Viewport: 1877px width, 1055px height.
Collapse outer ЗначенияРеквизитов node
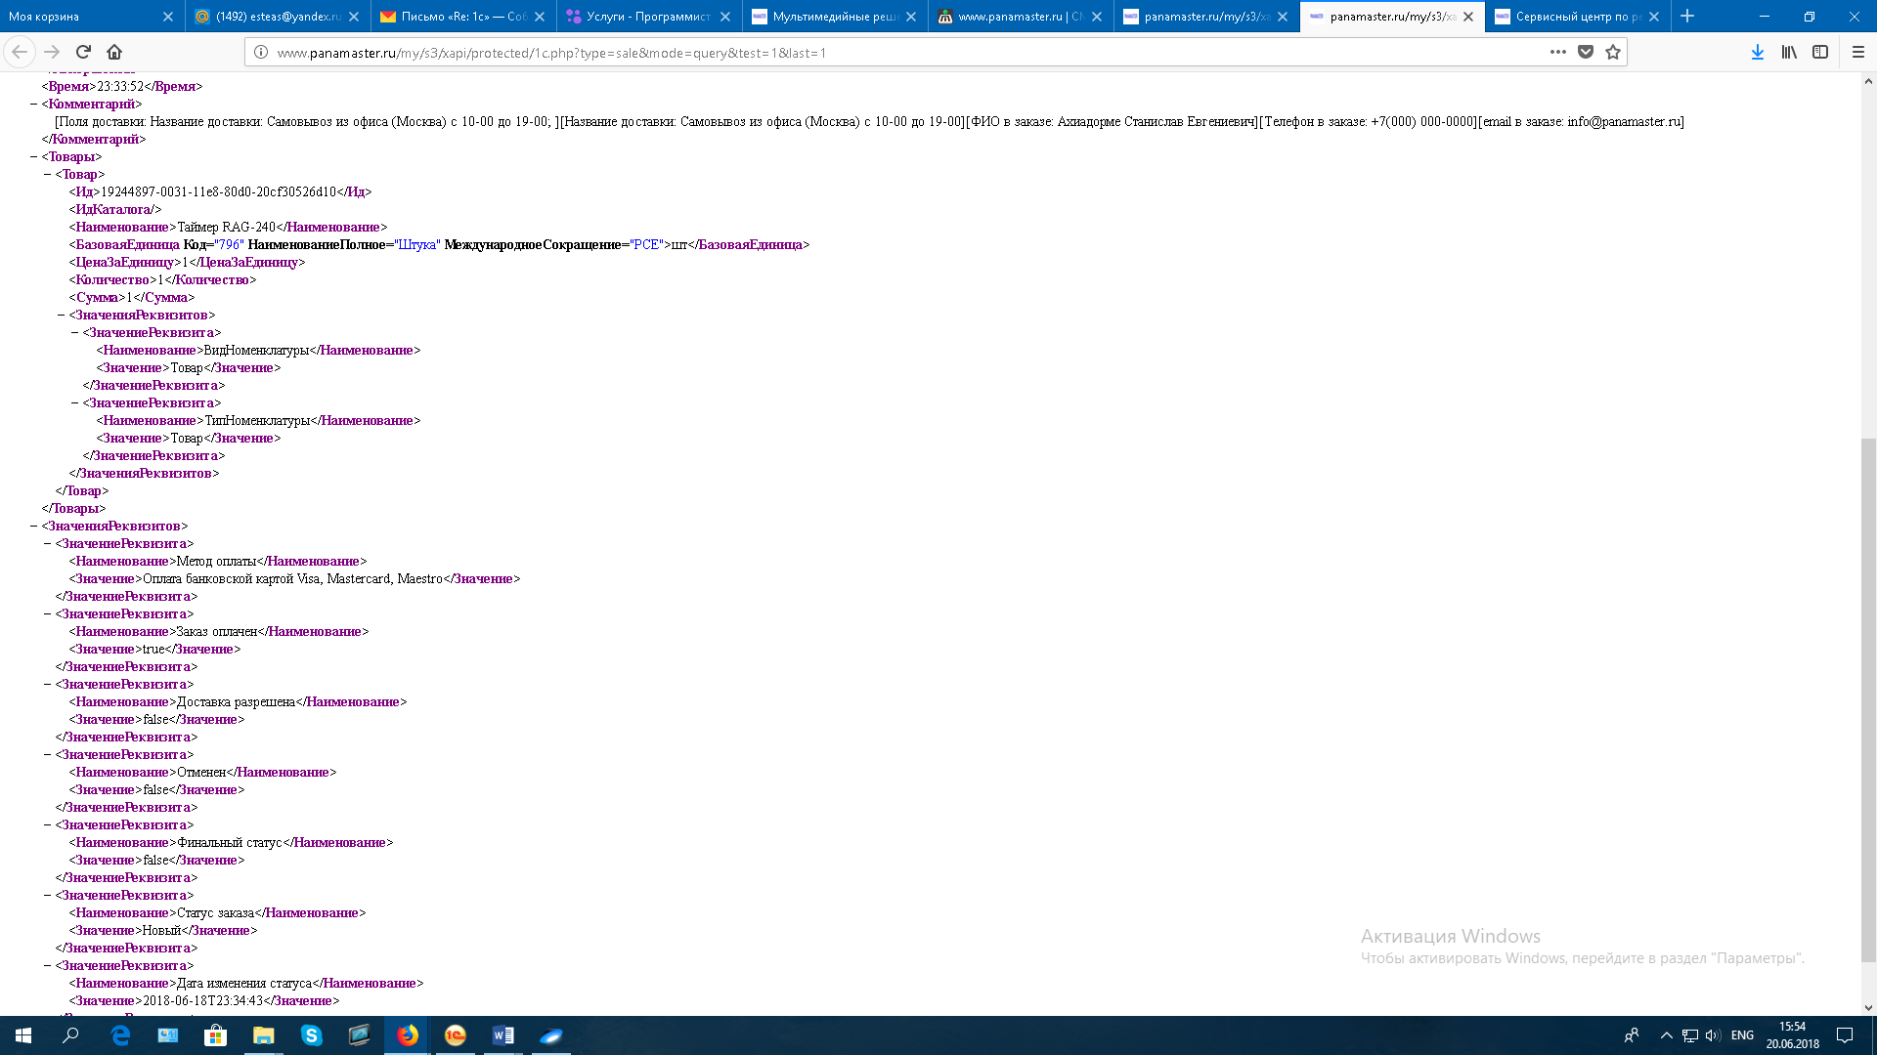(34, 526)
